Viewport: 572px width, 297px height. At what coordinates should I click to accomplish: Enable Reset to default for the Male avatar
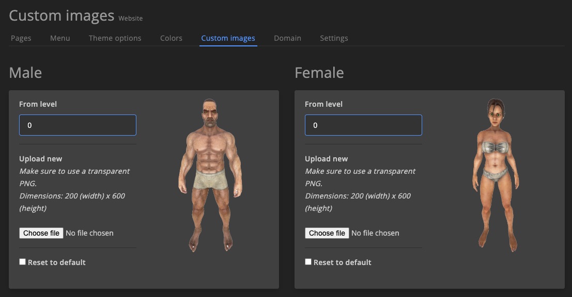22,261
